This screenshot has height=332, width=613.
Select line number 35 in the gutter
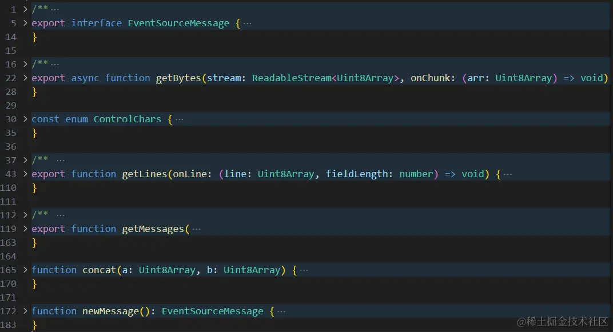[11, 133]
